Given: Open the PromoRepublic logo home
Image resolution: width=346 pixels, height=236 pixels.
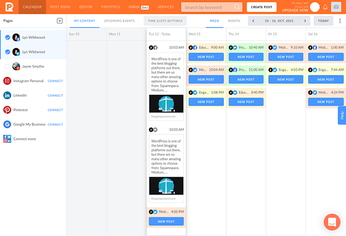Looking at the screenshot, I should [9, 7].
